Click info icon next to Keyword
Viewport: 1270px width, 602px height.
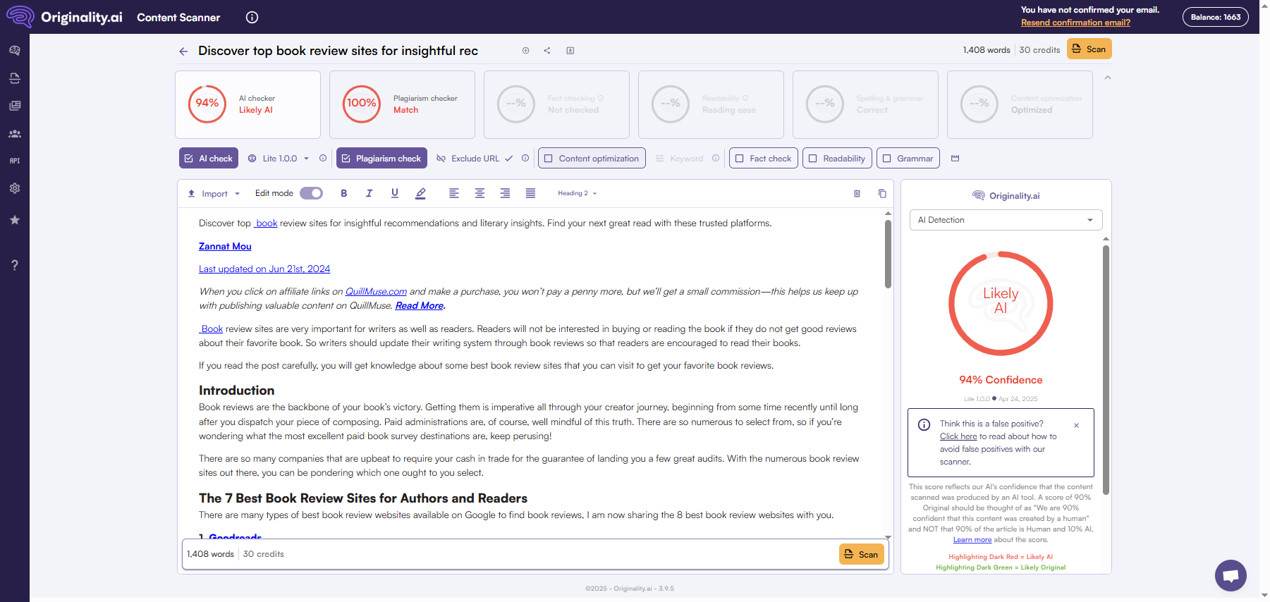(716, 158)
